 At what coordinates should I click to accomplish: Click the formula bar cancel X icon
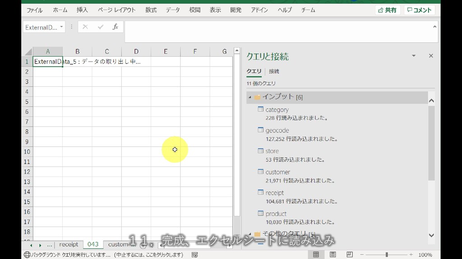[x=86, y=27]
